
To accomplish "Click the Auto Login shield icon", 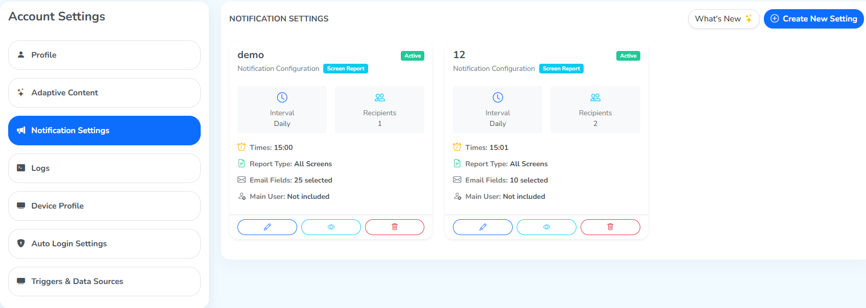I will pyautogui.click(x=21, y=243).
